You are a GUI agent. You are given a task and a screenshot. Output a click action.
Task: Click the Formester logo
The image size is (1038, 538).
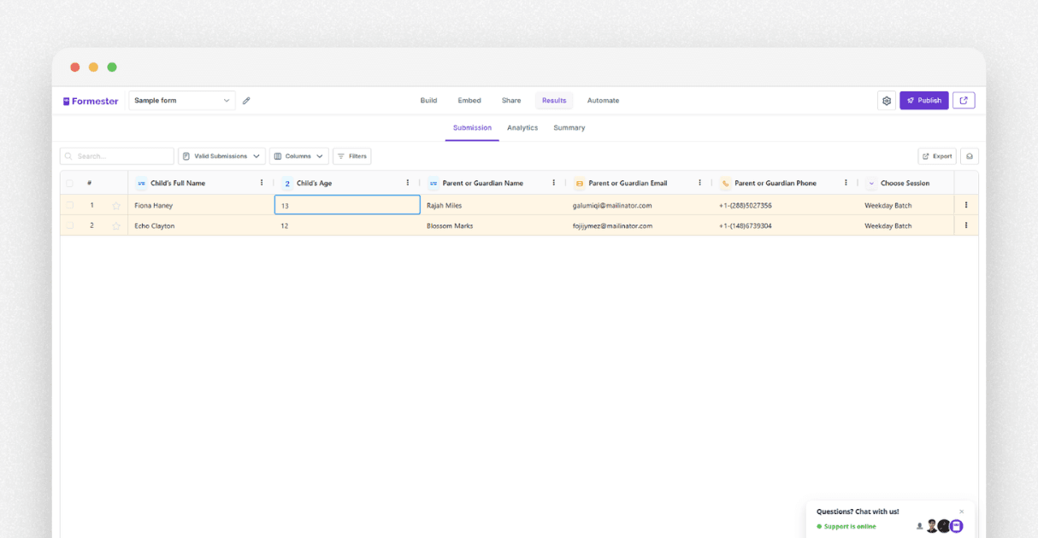click(91, 100)
